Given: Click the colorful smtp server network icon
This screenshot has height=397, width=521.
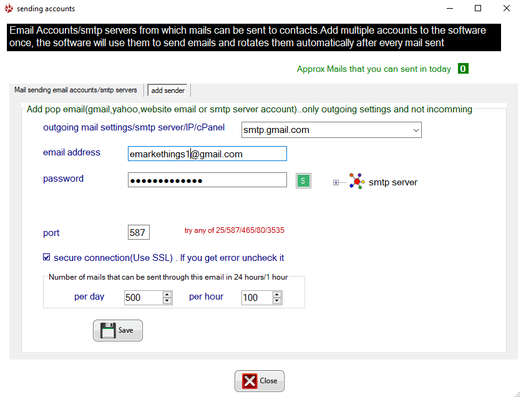Looking at the screenshot, I should tap(356, 182).
